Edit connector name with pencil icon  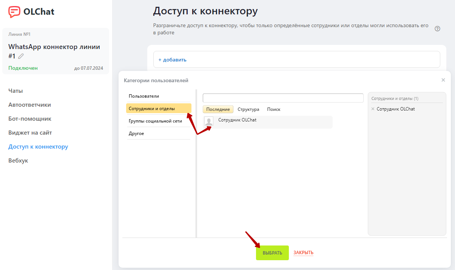click(21, 56)
